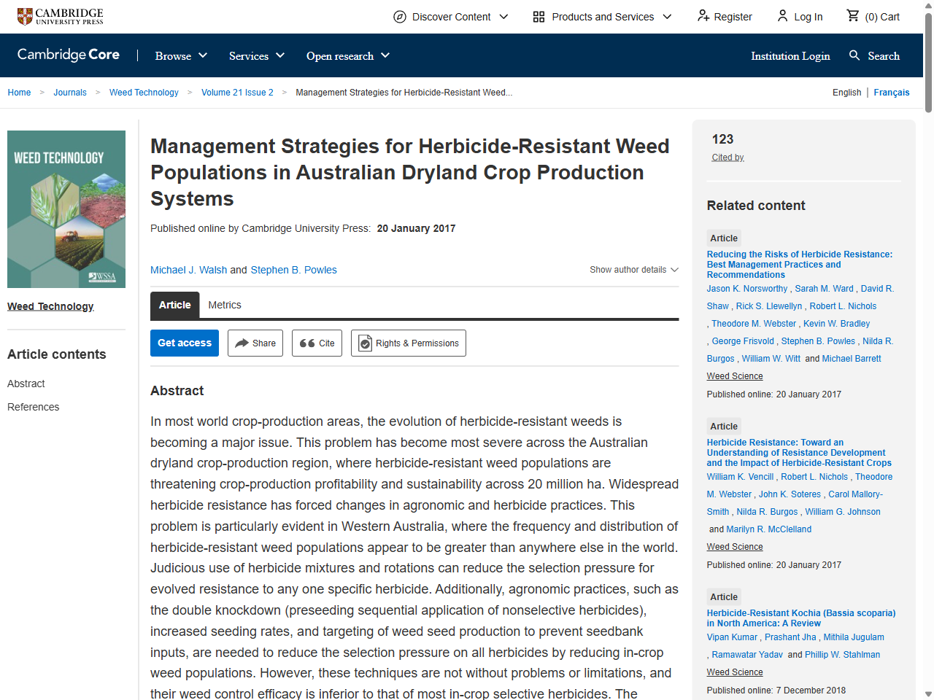Open the Discover Content dropdown
This screenshot has height=700, width=934.
pos(450,17)
